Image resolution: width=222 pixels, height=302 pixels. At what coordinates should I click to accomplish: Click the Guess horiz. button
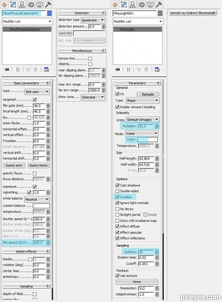(x=38, y=165)
